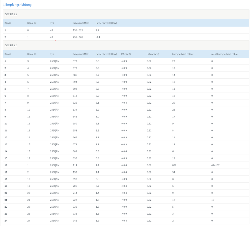Select the 135 - 325 frequency cell
Image resolution: width=252 pixels, height=226 pixels.
78,30
